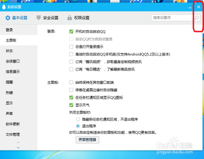Image resolution: width=204 pixels, height=159 pixels.
Task: Switch to the 权限设置 tab
Action: [x=78, y=18]
